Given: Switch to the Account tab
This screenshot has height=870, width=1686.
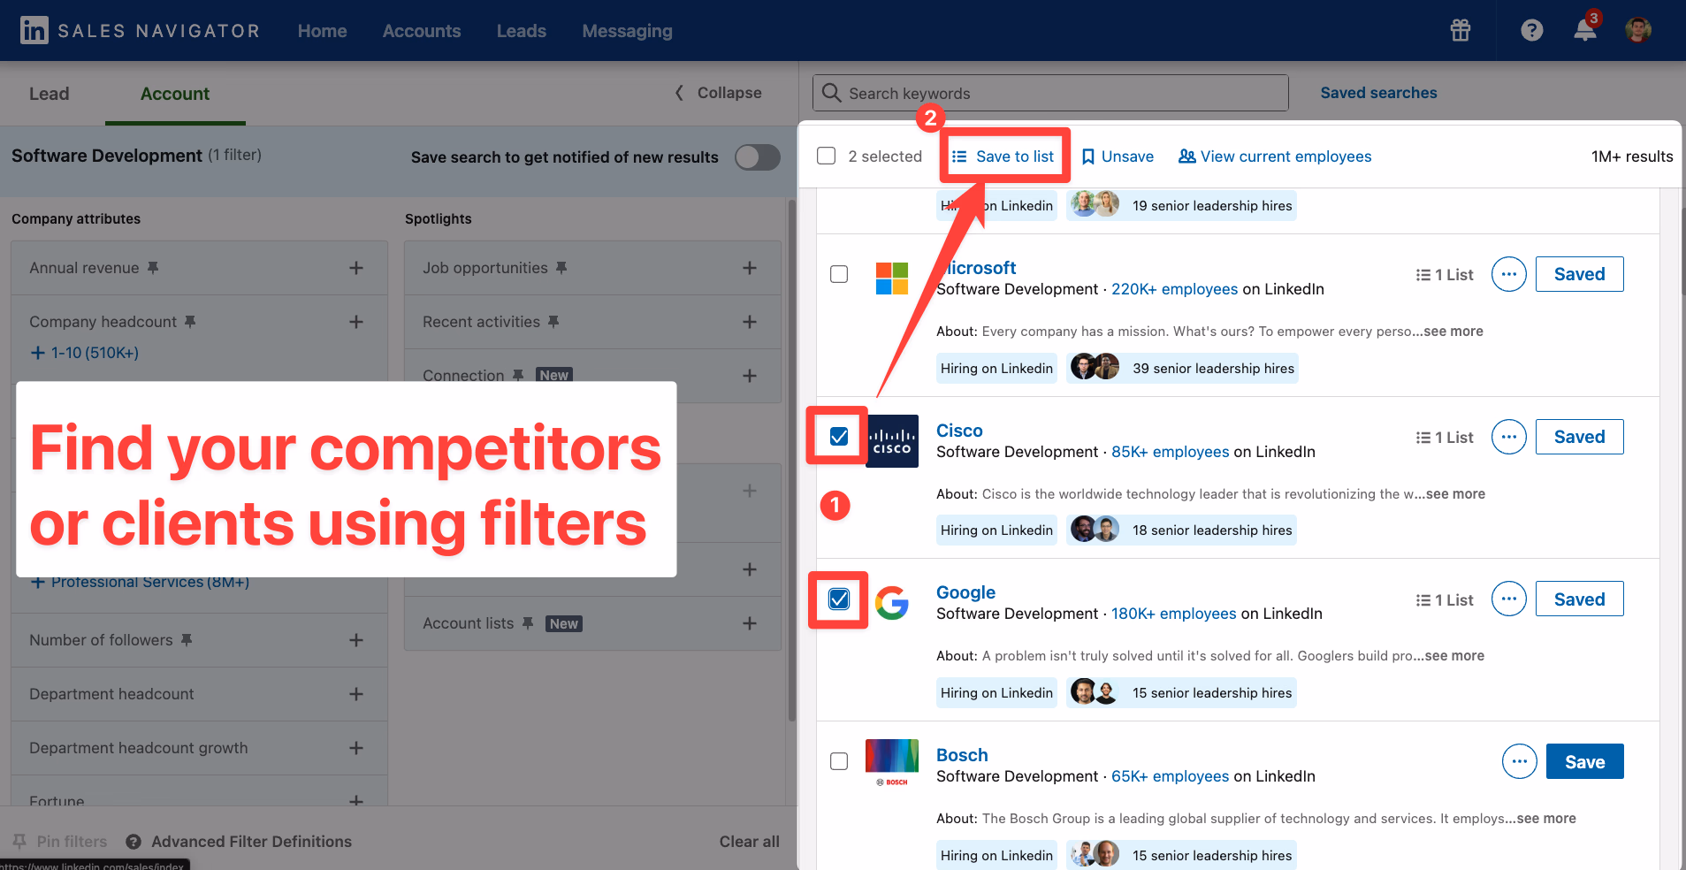Looking at the screenshot, I should (175, 94).
